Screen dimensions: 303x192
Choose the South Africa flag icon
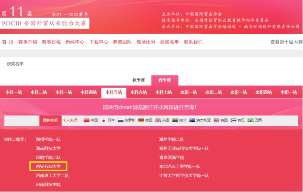pos(175,120)
